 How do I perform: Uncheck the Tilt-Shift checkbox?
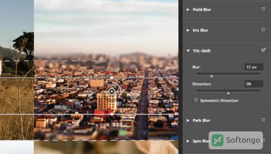tap(263, 50)
